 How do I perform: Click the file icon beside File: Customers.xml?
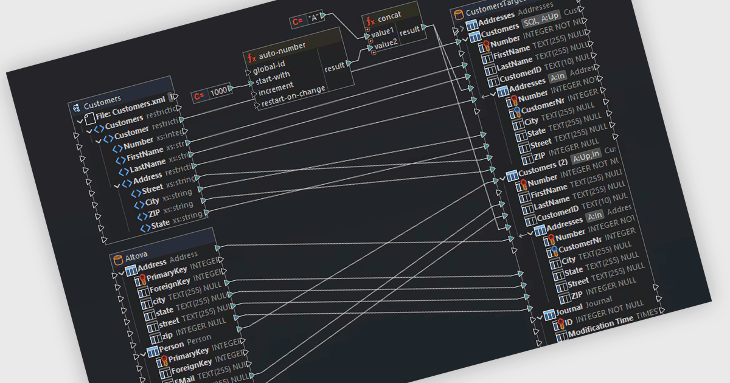tap(89, 120)
